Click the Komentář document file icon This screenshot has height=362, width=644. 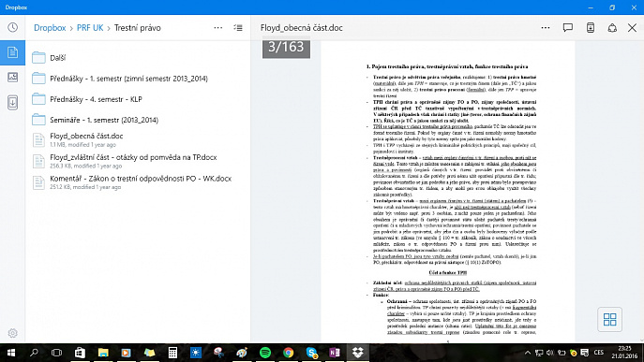[x=38, y=182]
